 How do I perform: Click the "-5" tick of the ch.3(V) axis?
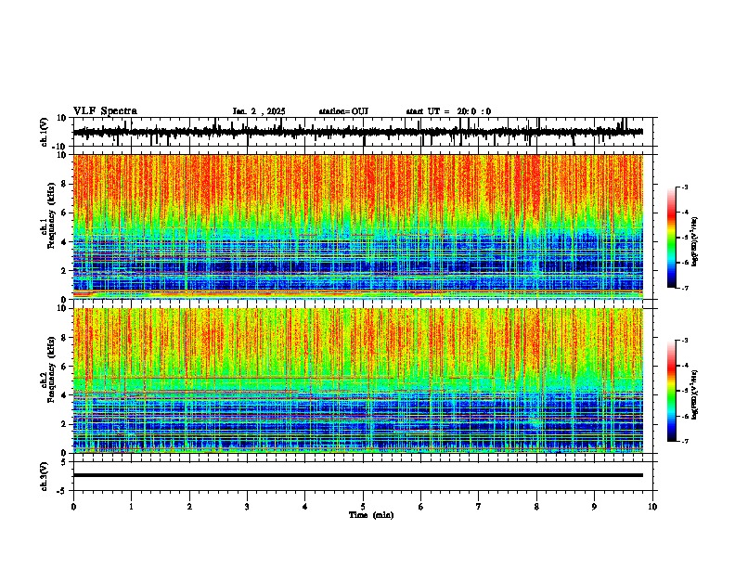[62, 491]
